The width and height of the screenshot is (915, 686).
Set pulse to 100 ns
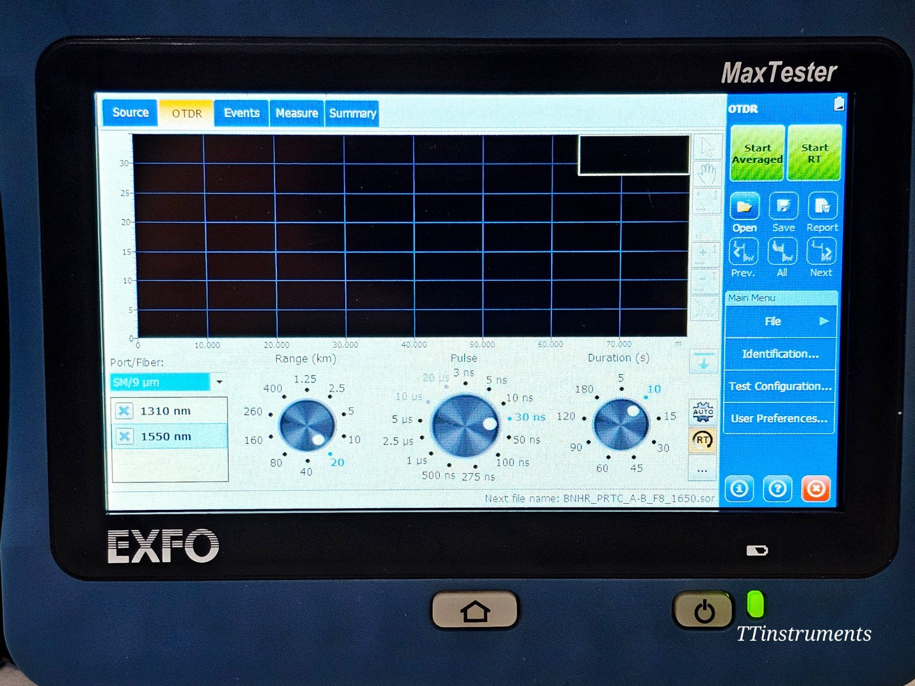point(512,462)
